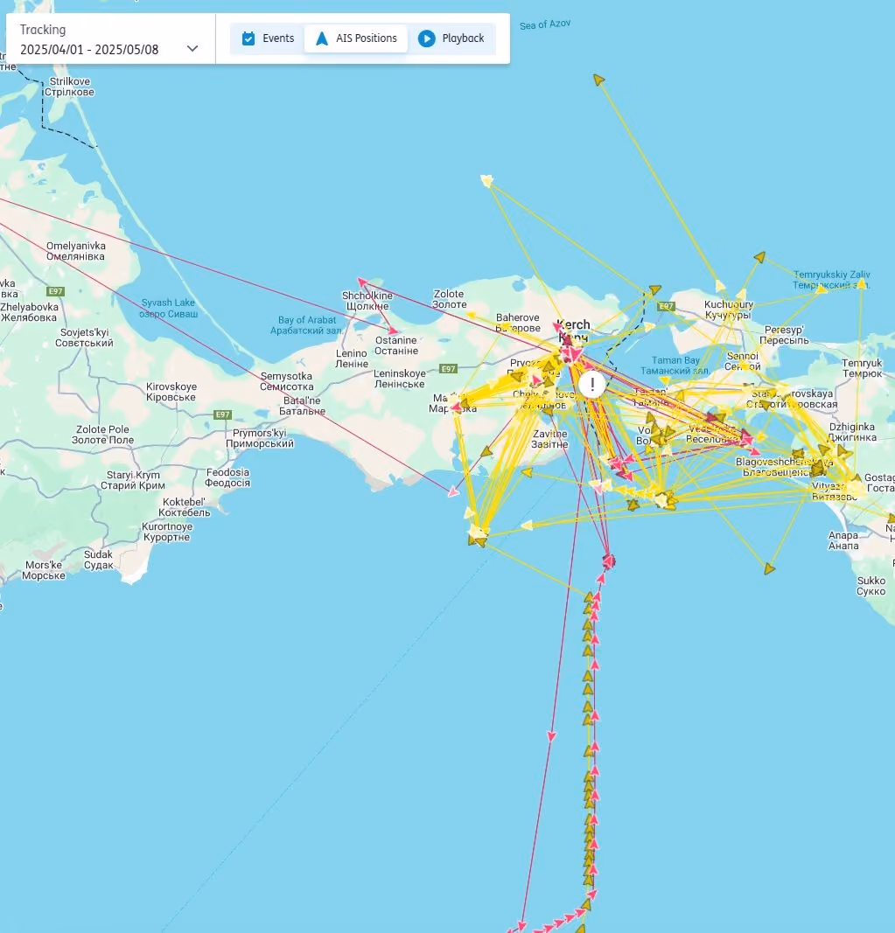895x933 pixels.
Task: Toggle the Events checkbox
Action: coord(248,38)
